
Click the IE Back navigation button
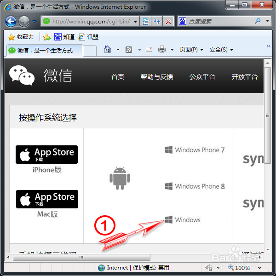click(x=11, y=22)
